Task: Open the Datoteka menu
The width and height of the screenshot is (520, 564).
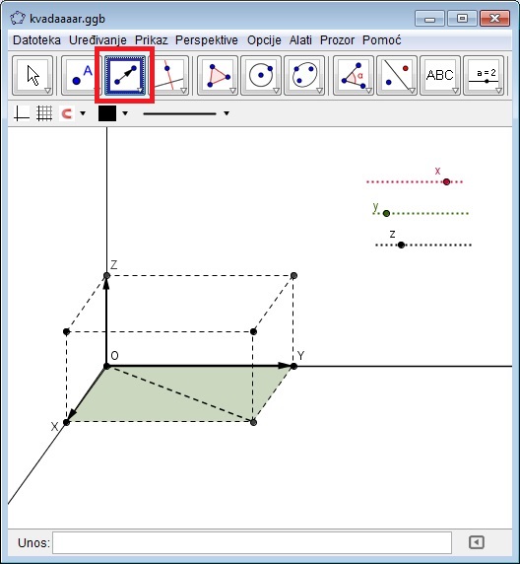Action: tap(36, 40)
